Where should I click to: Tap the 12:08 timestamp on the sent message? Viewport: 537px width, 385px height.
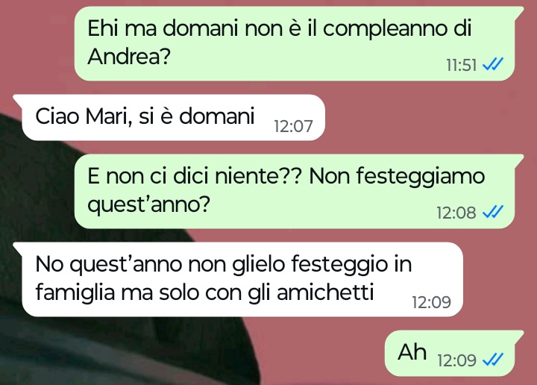click(x=456, y=213)
